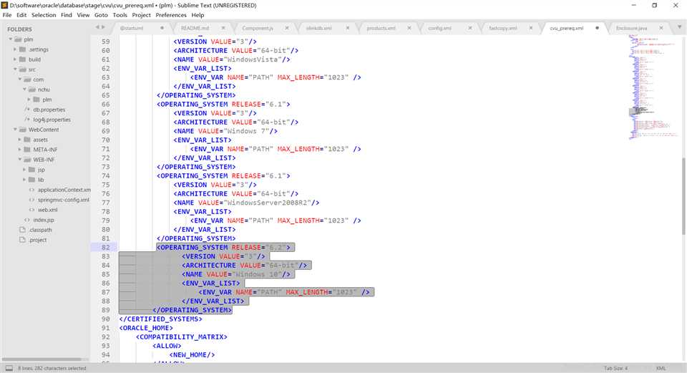687x373 pixels.
Task: Open the Goto menu
Action: tap(101, 15)
